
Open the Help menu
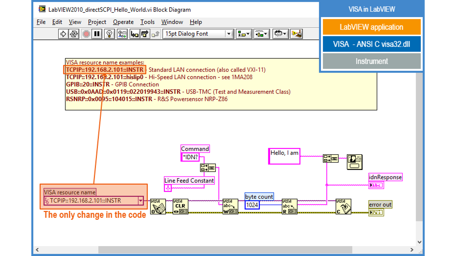[x=196, y=22]
